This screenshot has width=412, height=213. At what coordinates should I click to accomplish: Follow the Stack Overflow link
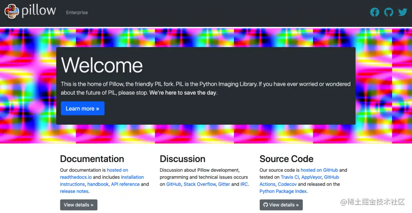coord(200,184)
